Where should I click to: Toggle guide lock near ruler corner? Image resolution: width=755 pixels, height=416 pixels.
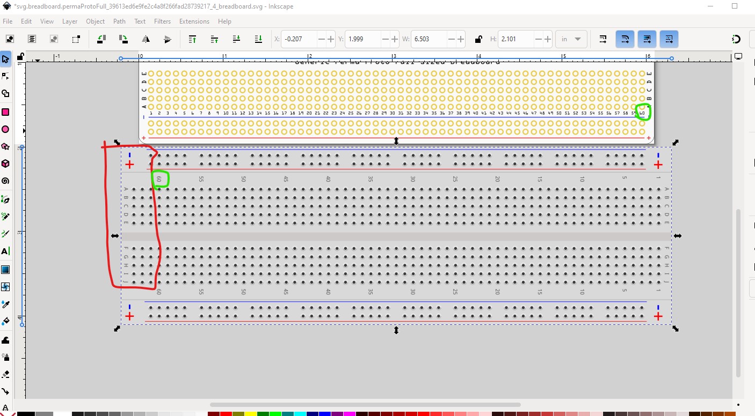(x=20, y=56)
